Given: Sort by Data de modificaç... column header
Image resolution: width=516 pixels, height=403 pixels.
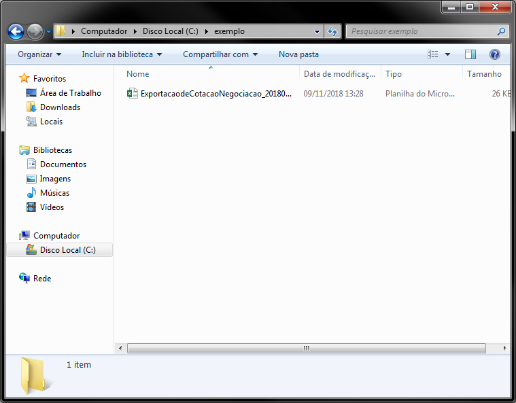Looking at the screenshot, I should pos(339,74).
